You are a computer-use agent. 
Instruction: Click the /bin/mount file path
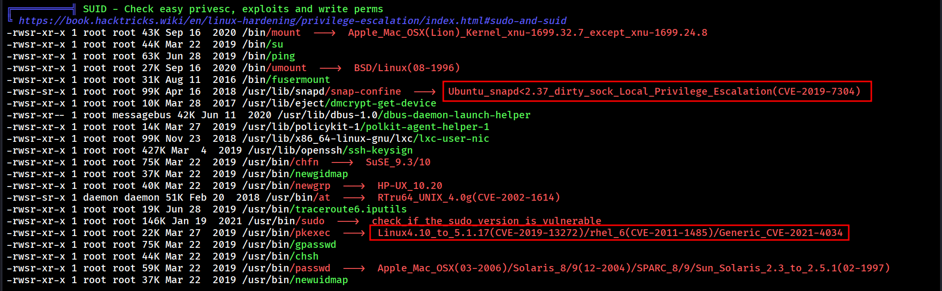(271, 32)
